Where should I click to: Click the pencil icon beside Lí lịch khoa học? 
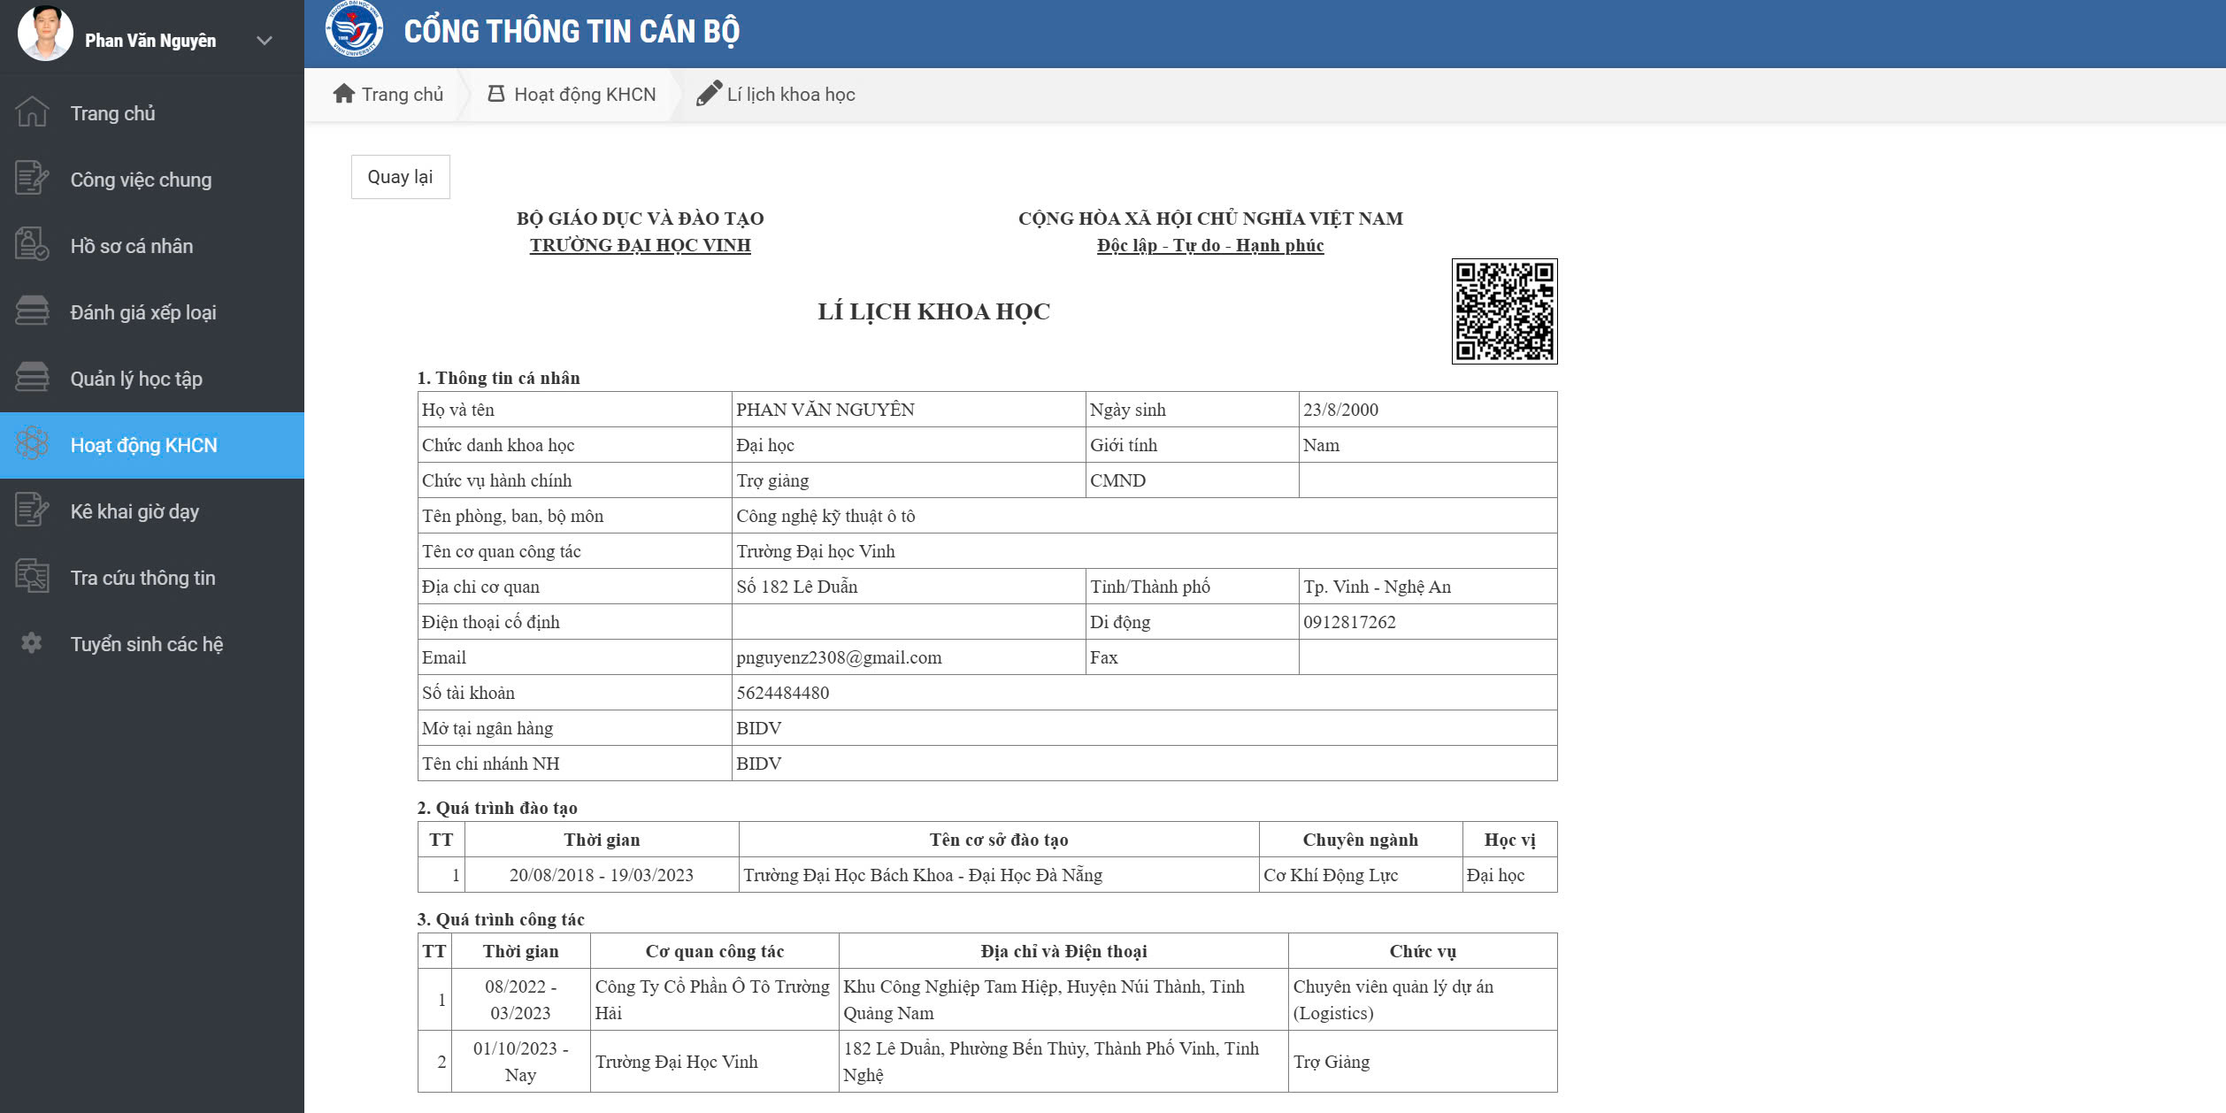pos(709,94)
